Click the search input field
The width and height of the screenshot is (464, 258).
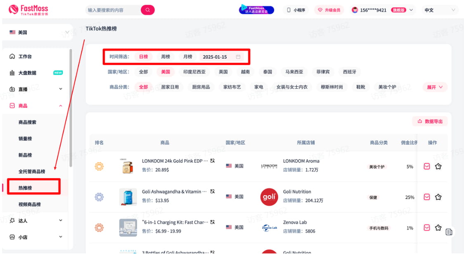click(x=112, y=10)
